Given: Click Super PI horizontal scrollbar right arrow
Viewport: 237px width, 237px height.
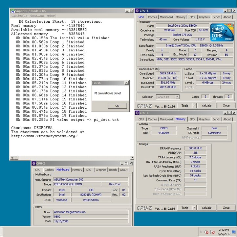Looking at the screenshot, I should coord(132,158).
